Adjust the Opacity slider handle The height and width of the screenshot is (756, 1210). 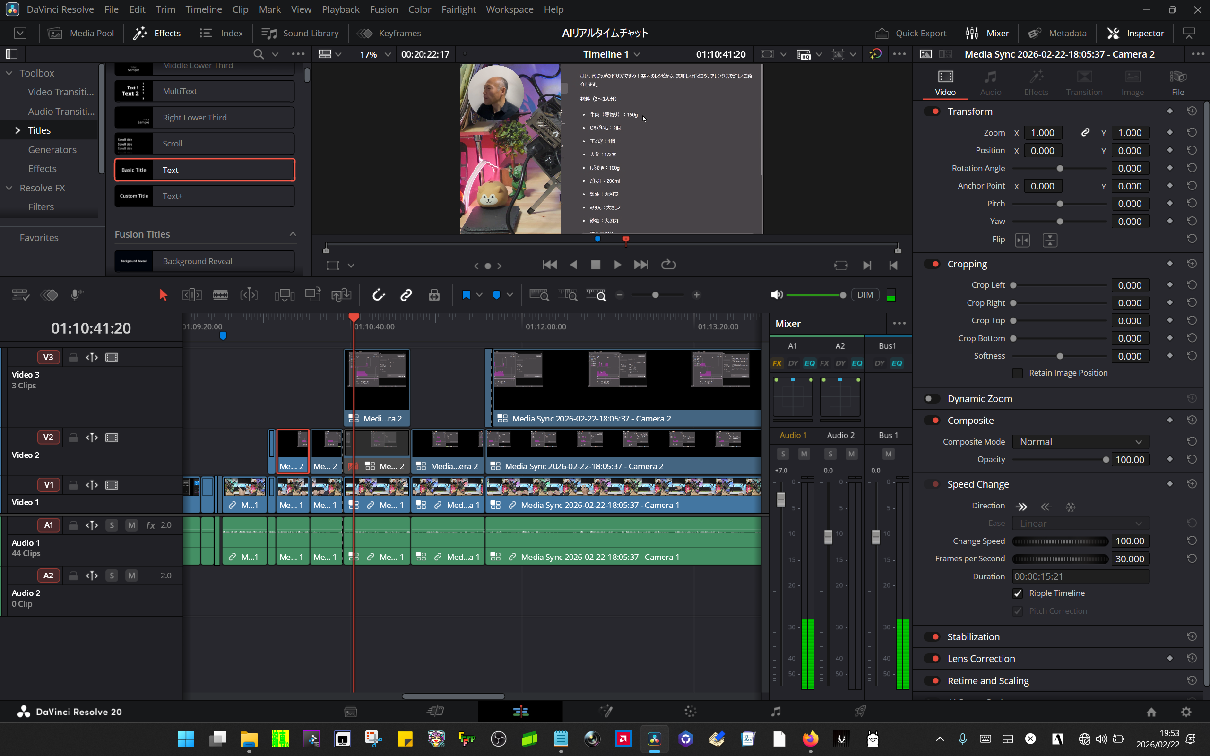click(1106, 459)
